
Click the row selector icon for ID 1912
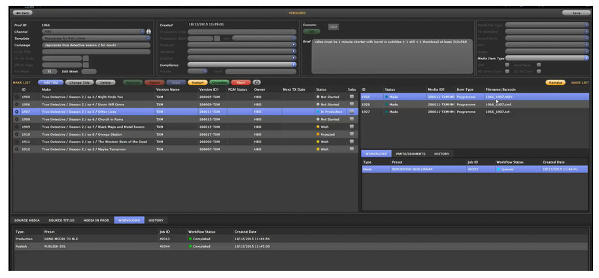[16, 149]
